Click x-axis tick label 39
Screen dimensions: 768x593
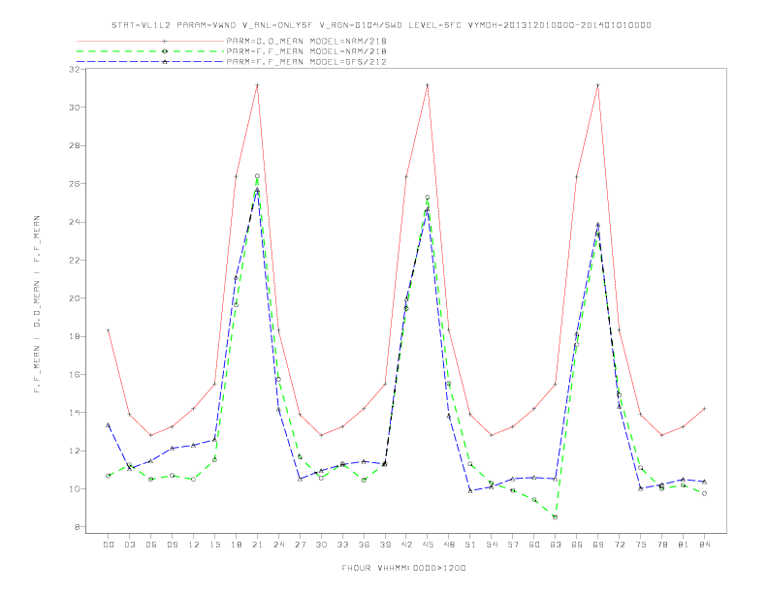(385, 545)
